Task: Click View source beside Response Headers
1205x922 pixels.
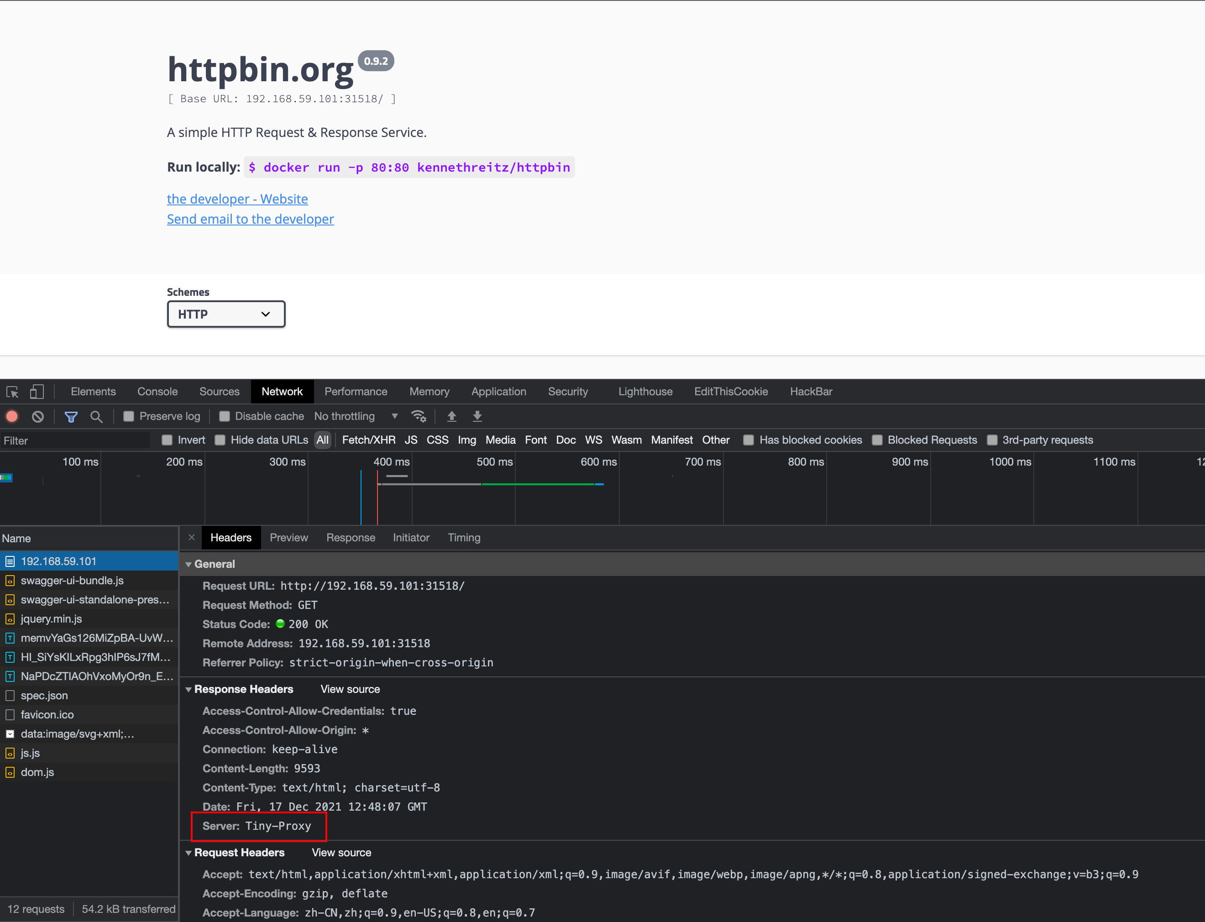Action: (350, 689)
